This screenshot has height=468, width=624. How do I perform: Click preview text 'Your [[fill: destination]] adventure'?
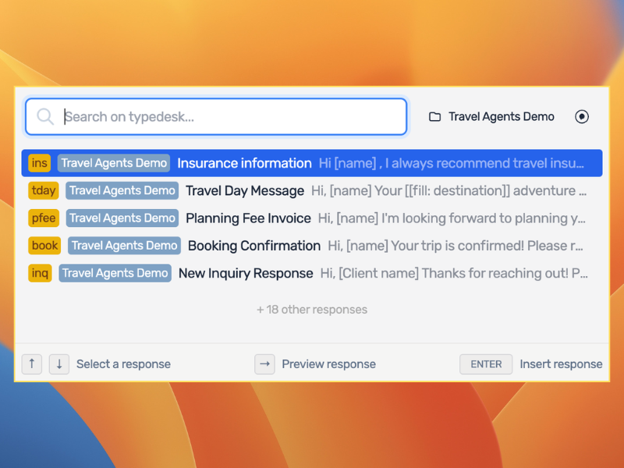[x=475, y=190]
